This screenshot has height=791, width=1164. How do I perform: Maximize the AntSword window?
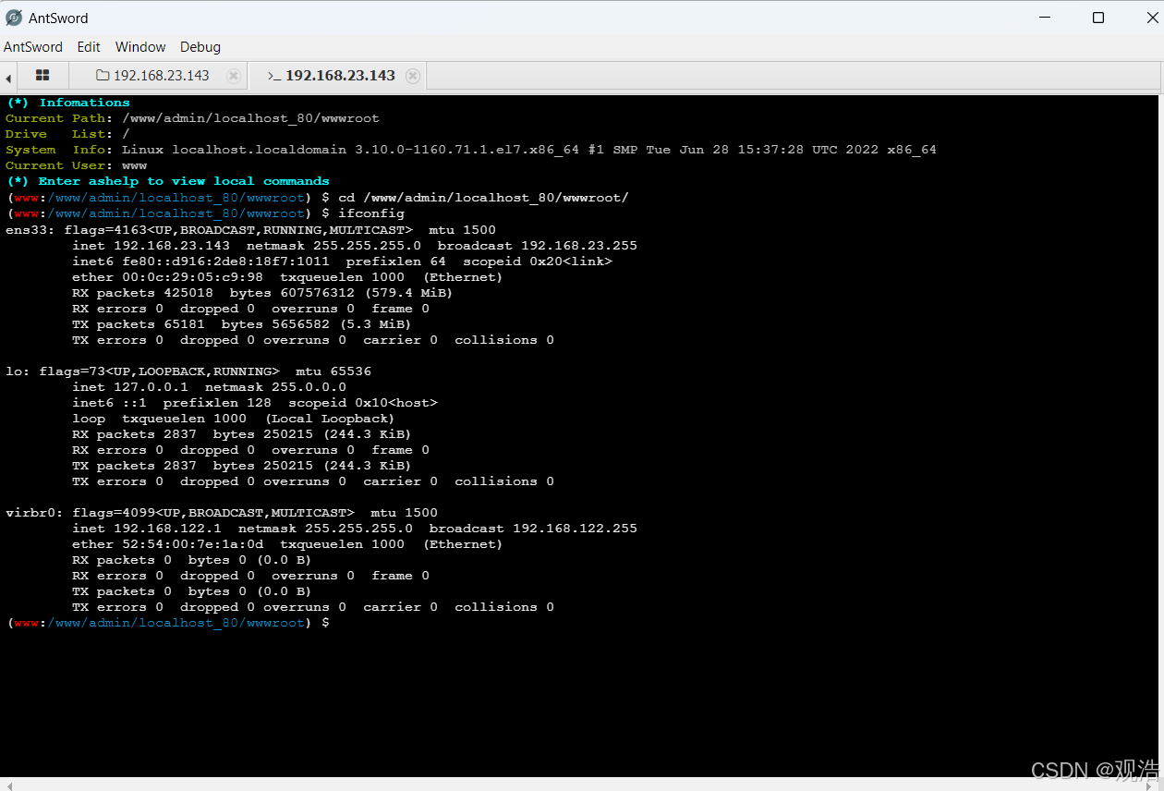click(1098, 18)
